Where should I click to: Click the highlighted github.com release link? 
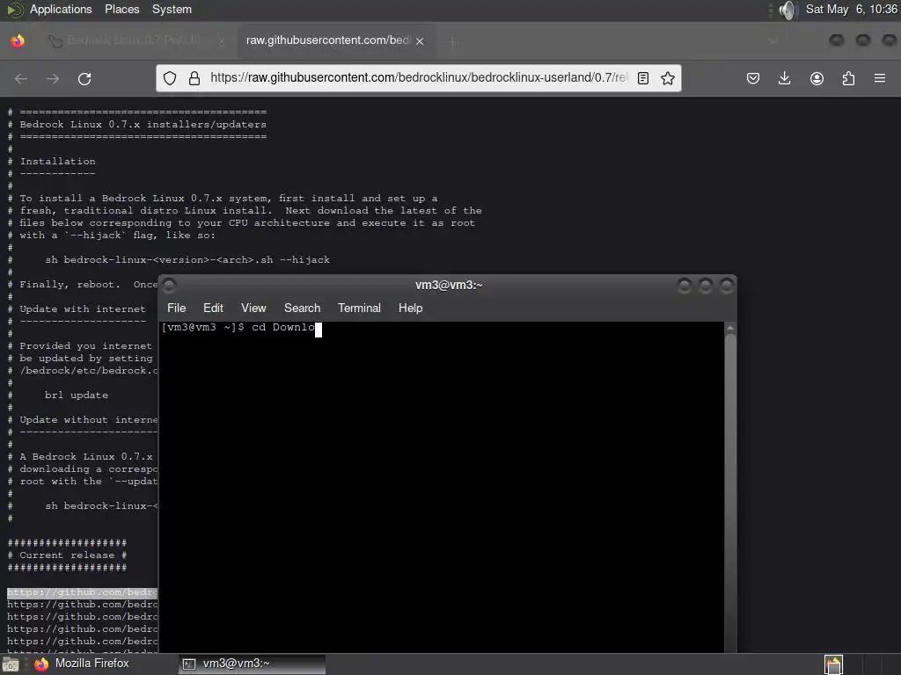(82, 592)
